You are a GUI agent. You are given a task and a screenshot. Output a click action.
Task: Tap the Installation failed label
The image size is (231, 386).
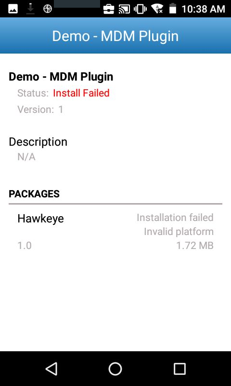pyautogui.click(x=175, y=218)
